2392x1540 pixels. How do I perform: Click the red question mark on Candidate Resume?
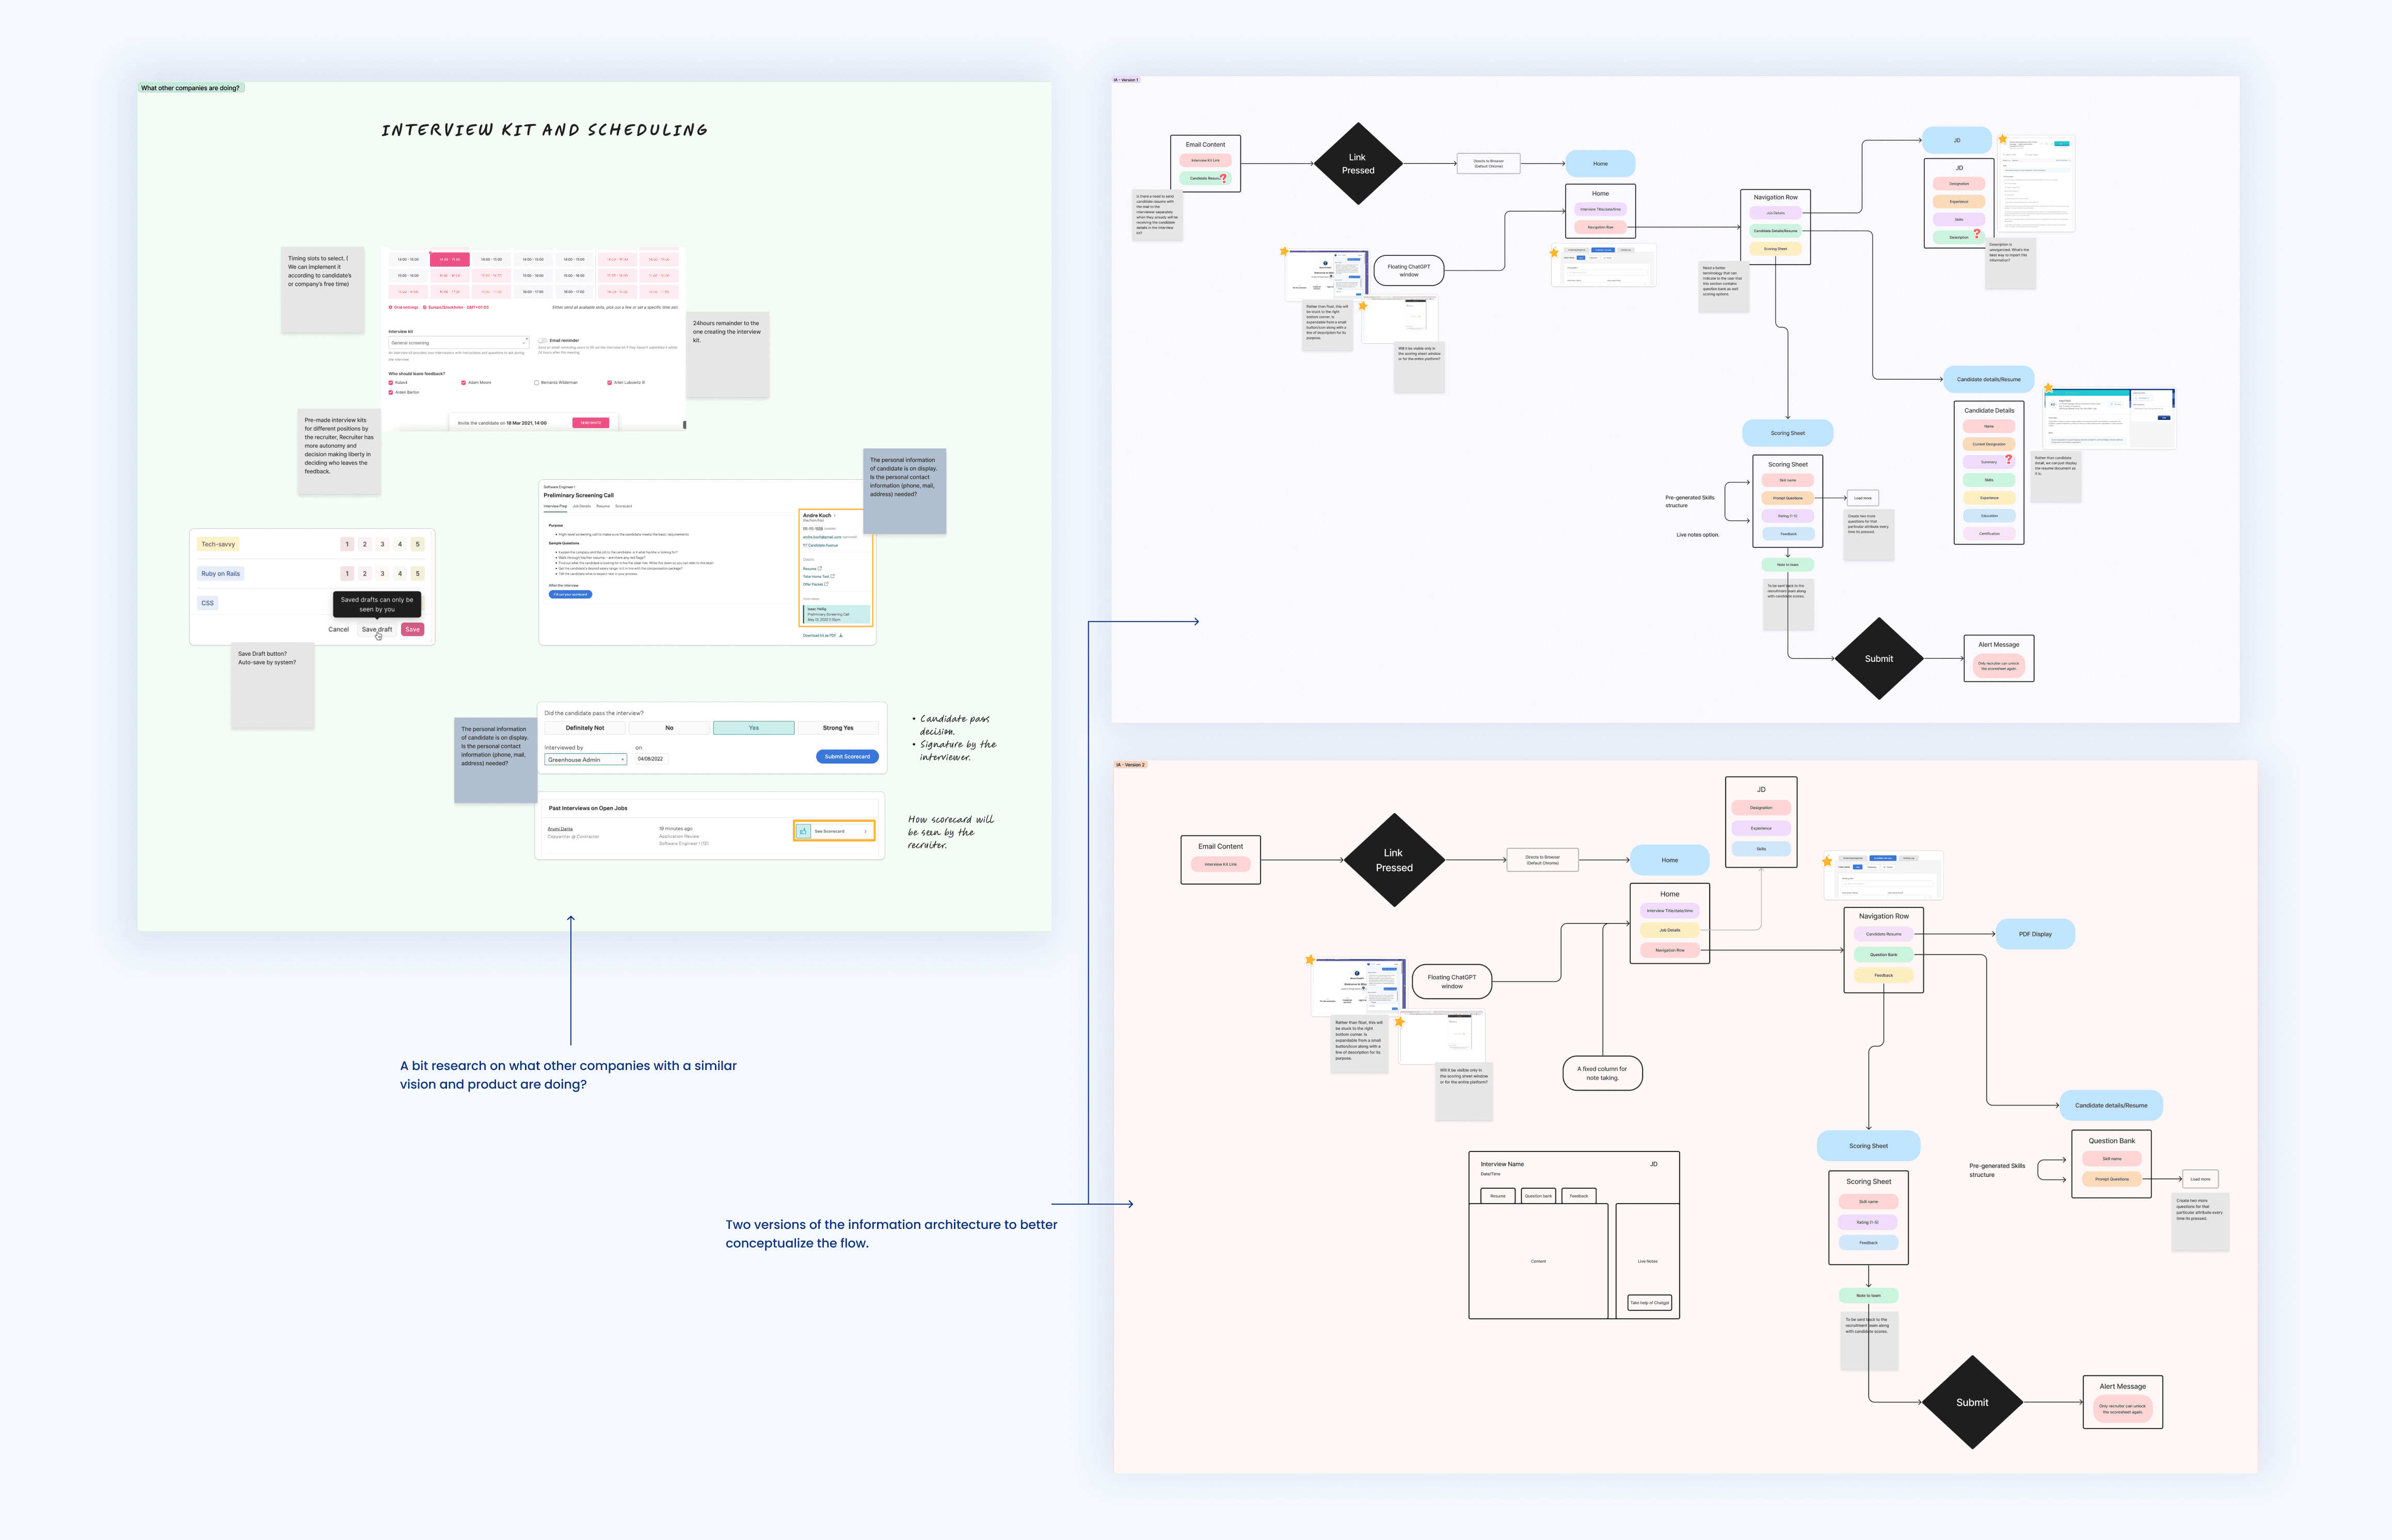(1223, 177)
